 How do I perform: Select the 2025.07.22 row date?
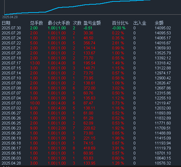click(11, 43)
